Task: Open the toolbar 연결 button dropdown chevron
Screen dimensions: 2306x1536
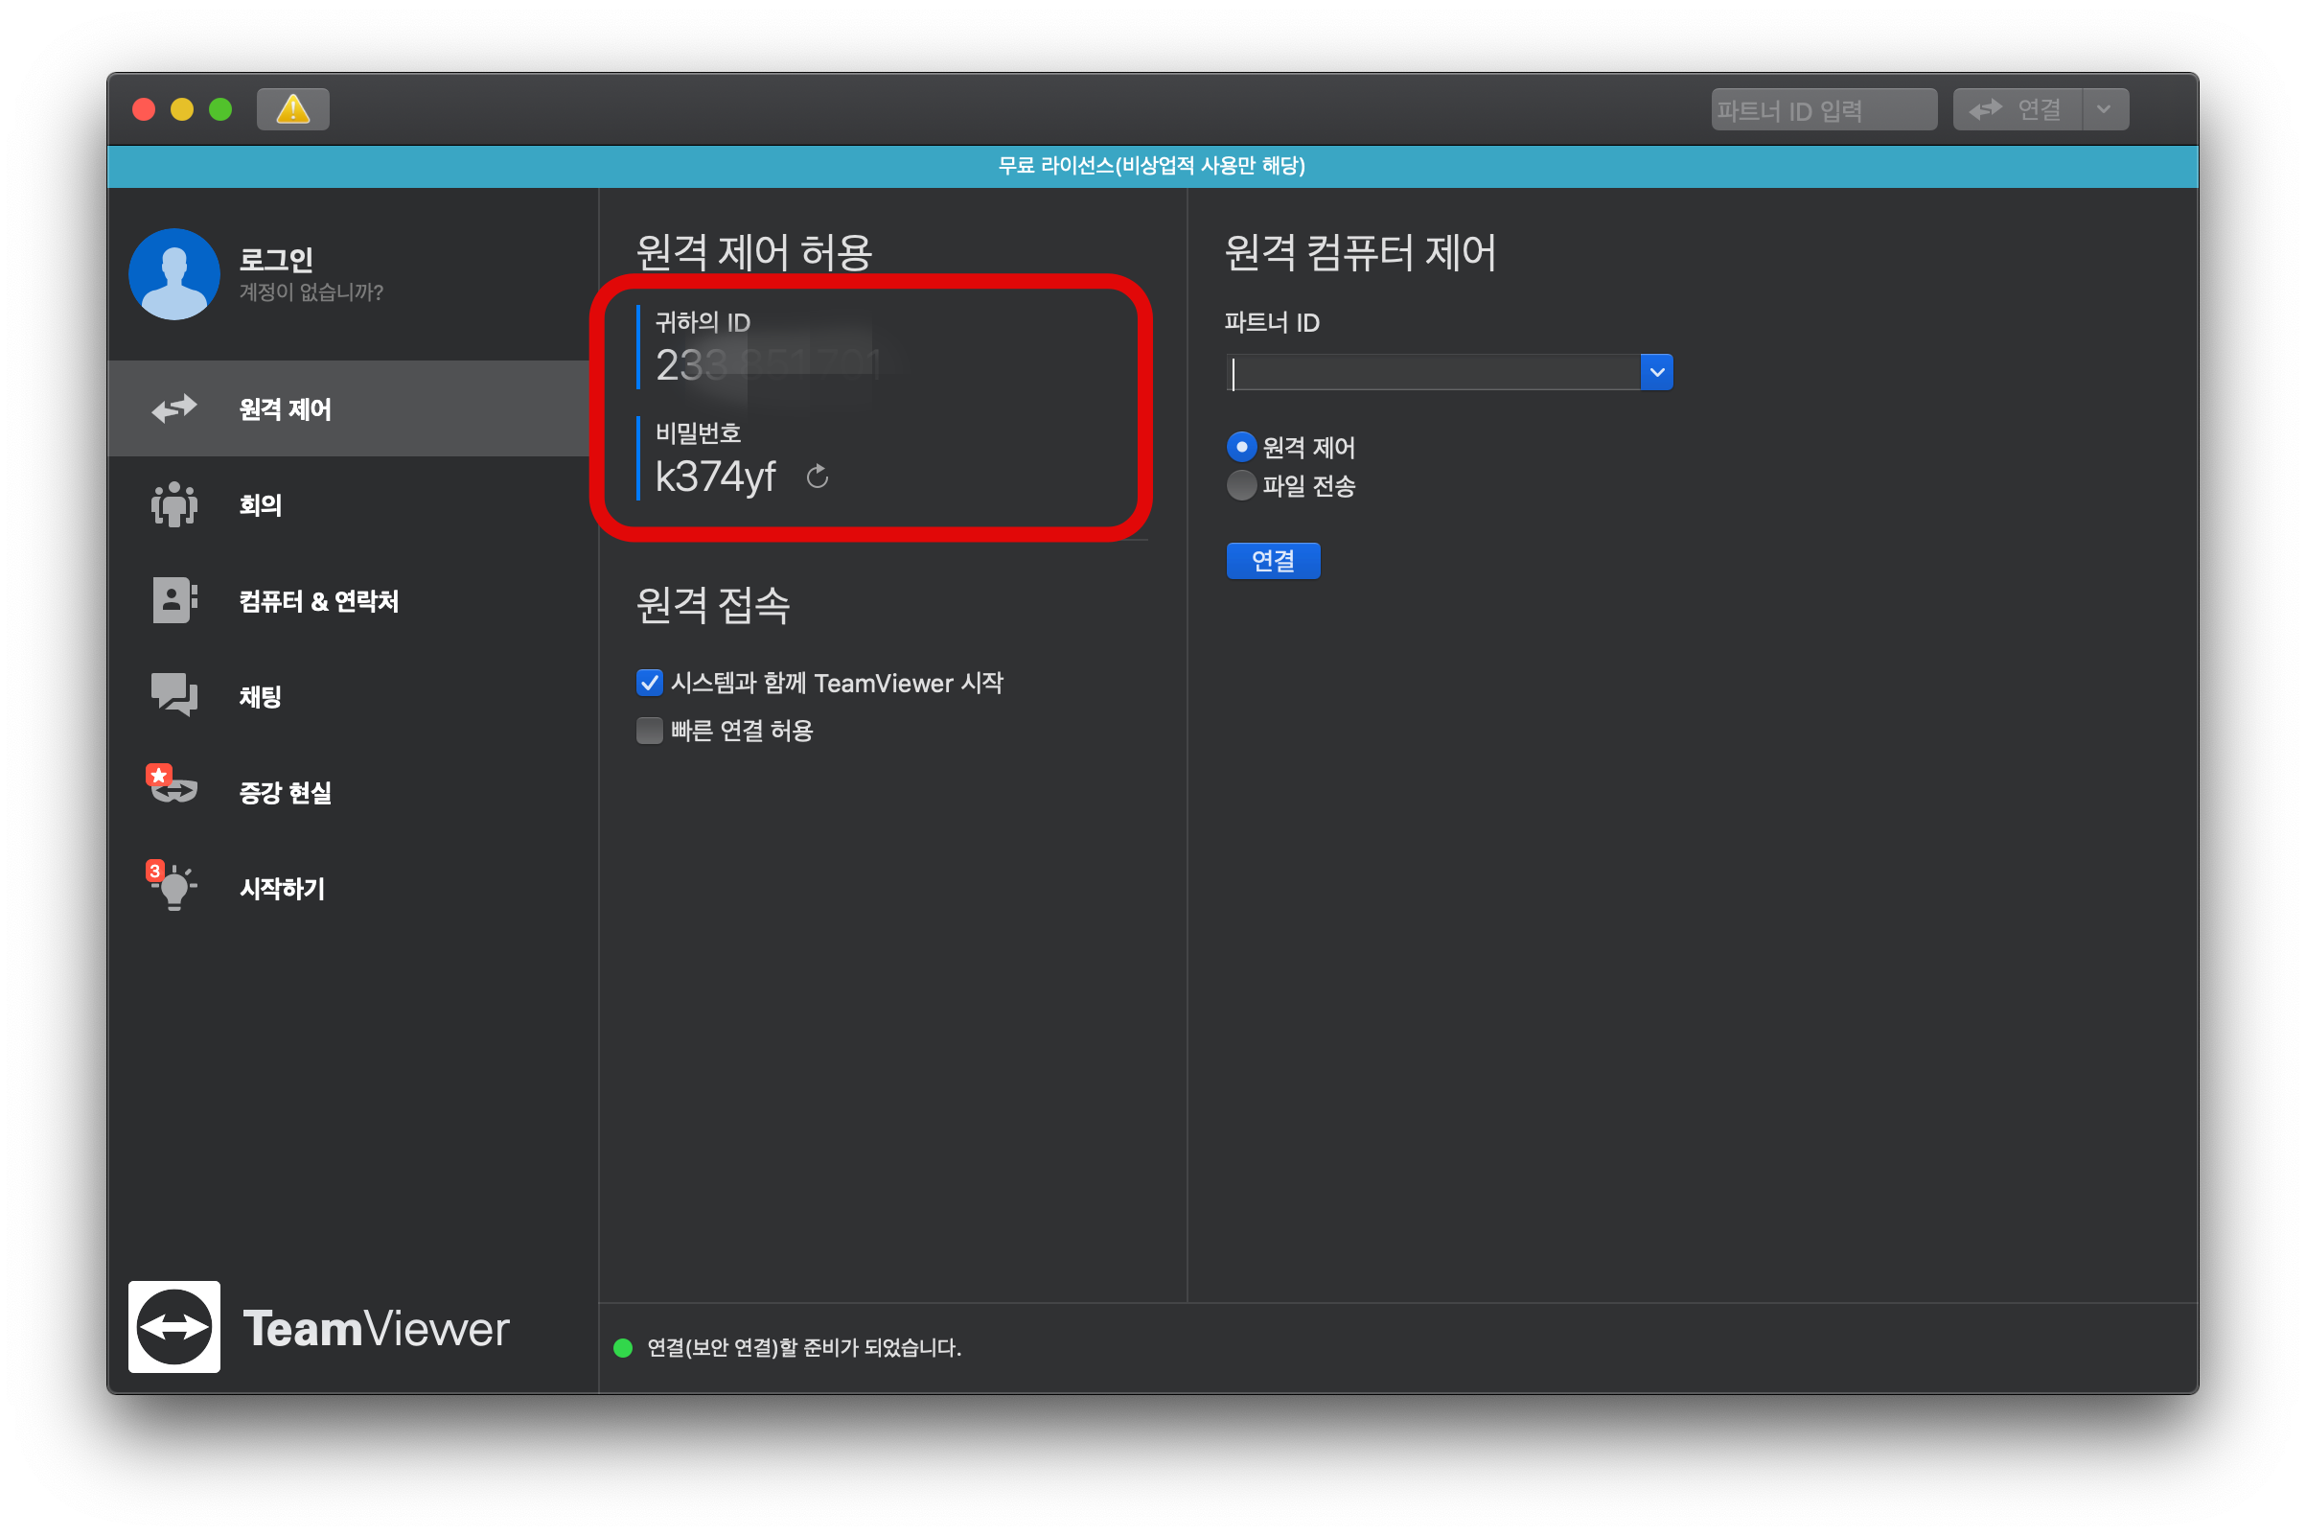Action: 2104,108
